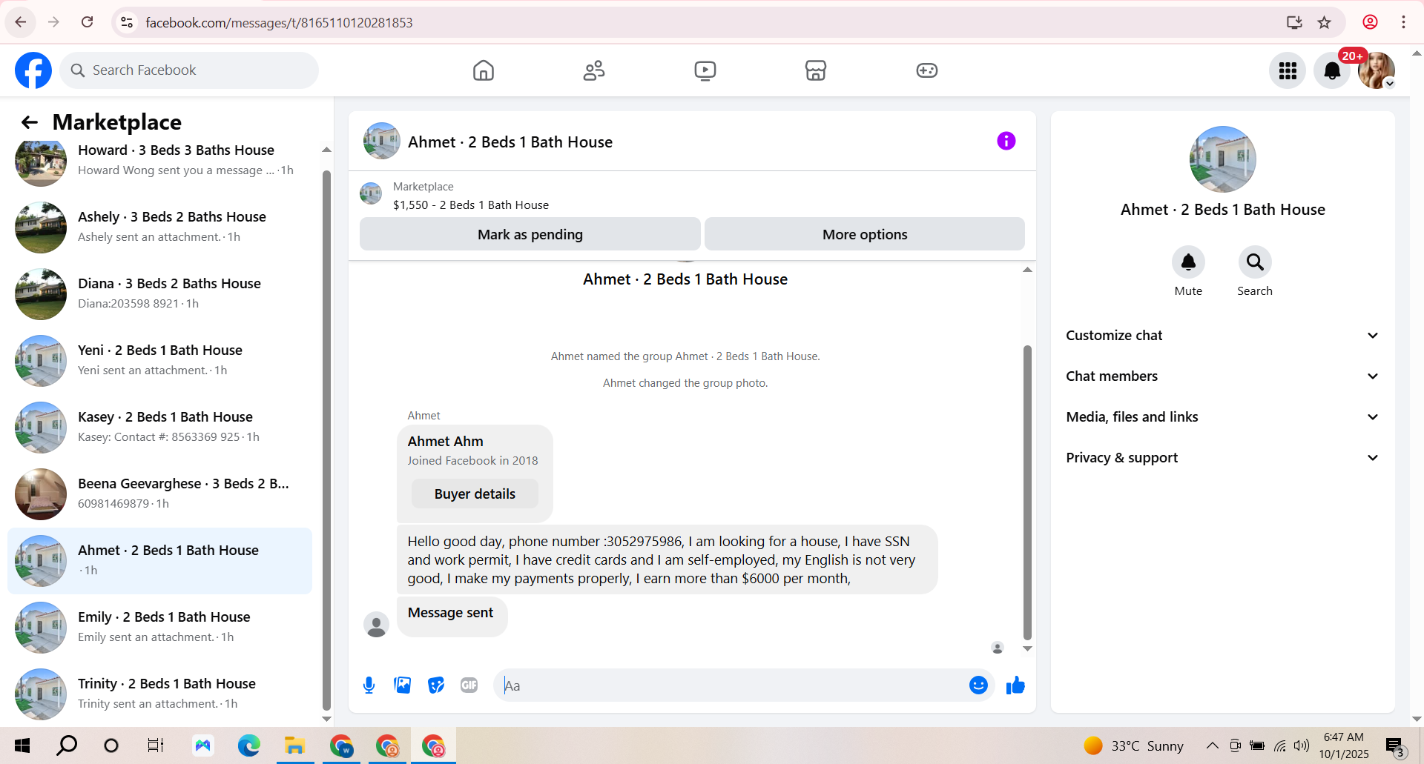Viewport: 1424px width, 764px height.
Task: Open the Friends tab
Action: (x=594, y=70)
